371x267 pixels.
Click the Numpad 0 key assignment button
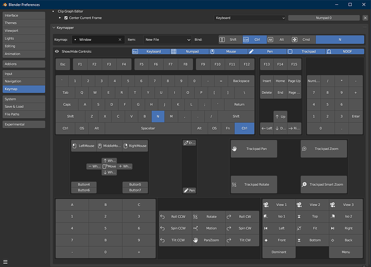(324, 18)
